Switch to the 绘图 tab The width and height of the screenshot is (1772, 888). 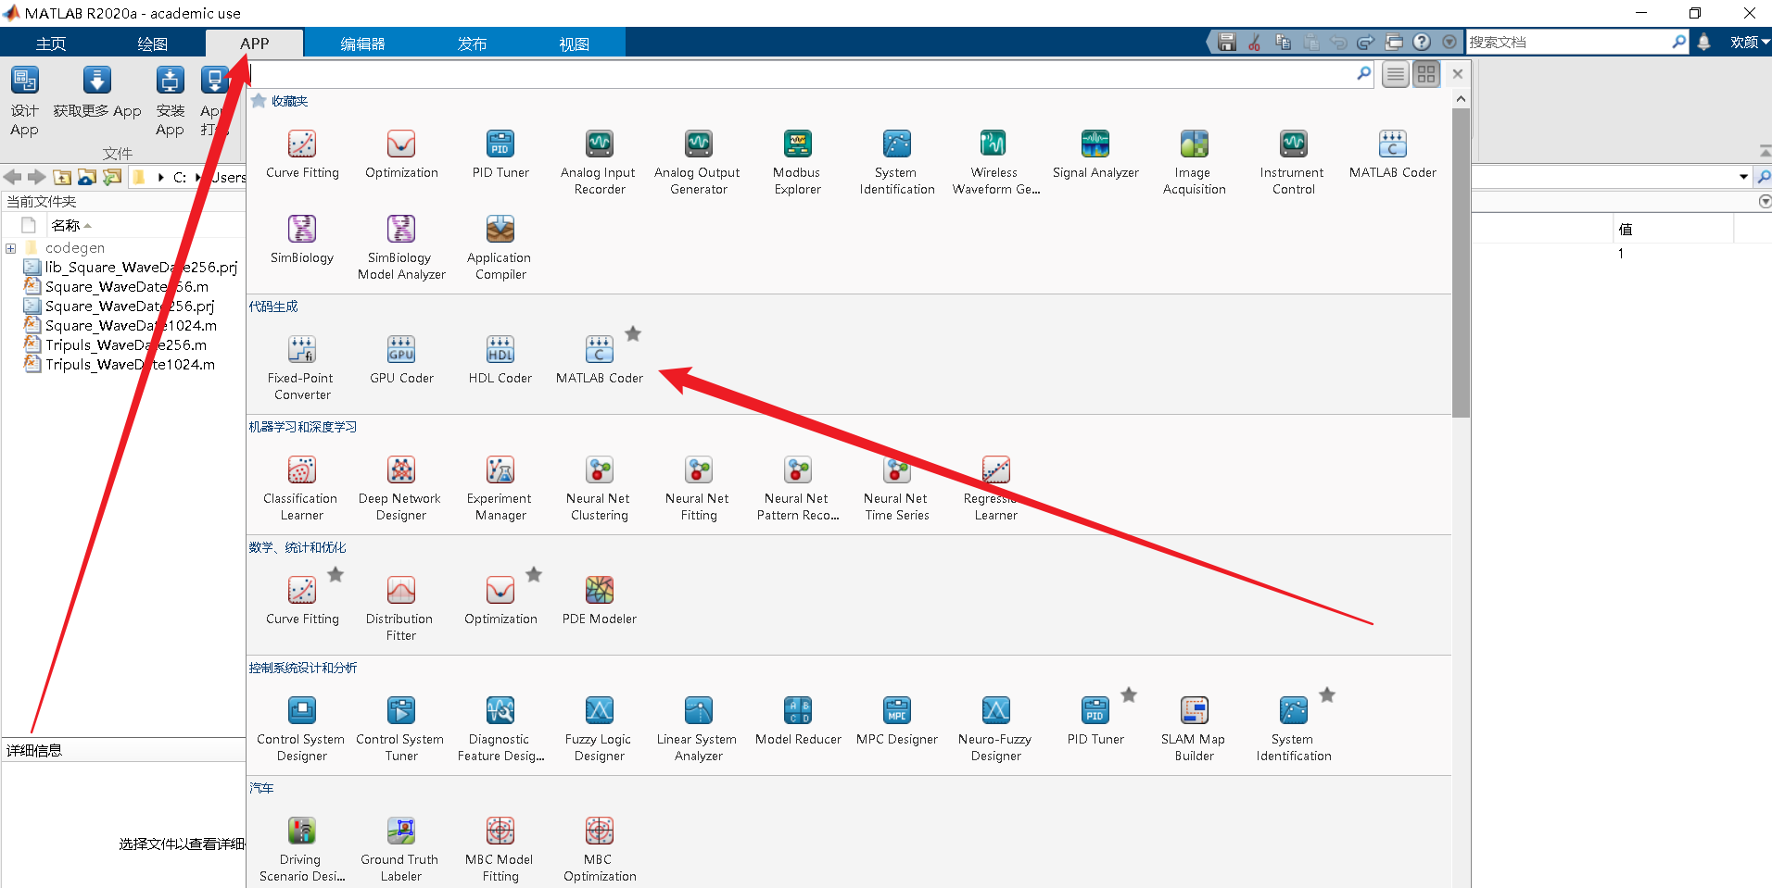(x=152, y=44)
